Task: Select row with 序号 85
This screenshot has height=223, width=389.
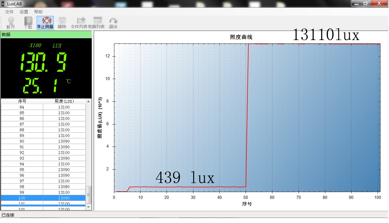Action: 43,113
